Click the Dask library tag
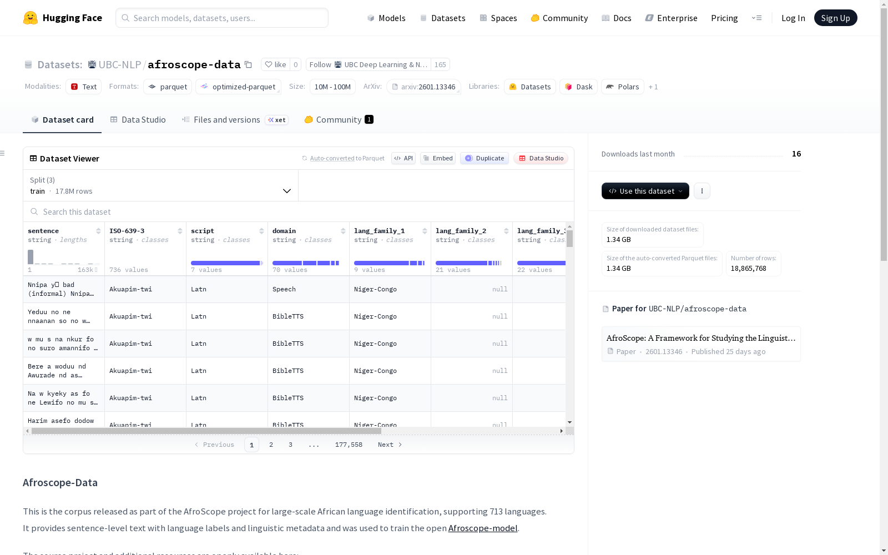This screenshot has width=888, height=555. (x=578, y=87)
